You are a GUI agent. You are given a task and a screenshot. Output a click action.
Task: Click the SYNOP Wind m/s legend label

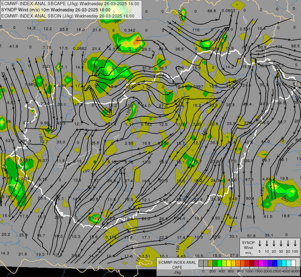248,247
